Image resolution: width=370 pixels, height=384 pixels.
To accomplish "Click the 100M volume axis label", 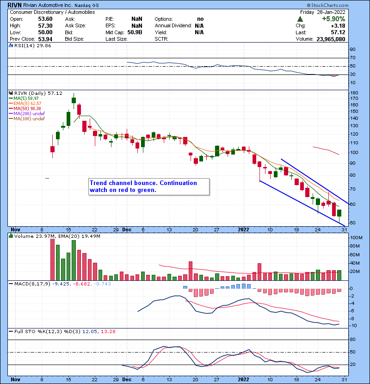I will pyautogui.click(x=356, y=237).
